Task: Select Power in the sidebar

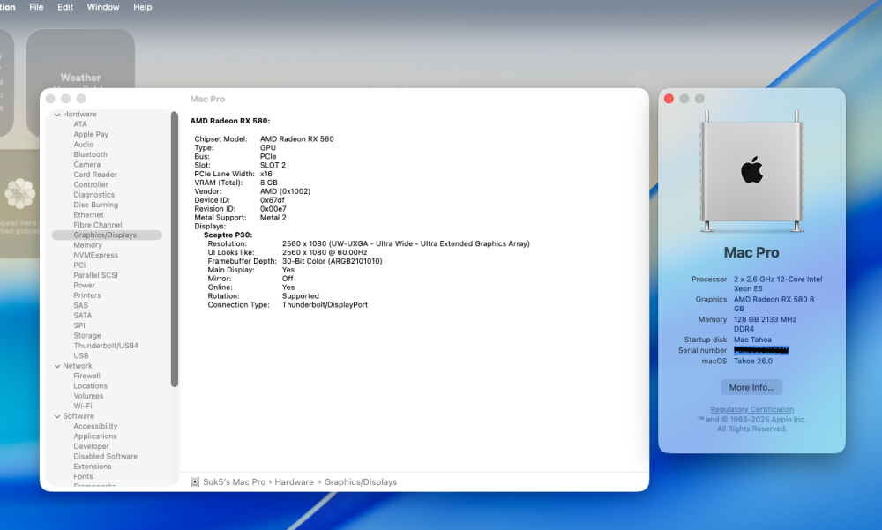Action: 84,285
